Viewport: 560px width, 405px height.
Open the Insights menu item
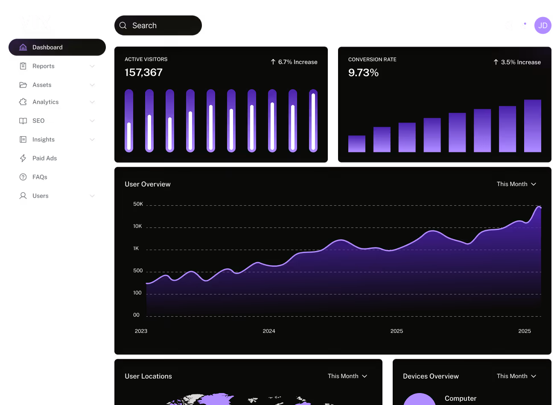[x=57, y=140]
